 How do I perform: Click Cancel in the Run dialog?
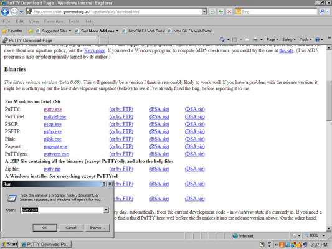(x=71, y=228)
